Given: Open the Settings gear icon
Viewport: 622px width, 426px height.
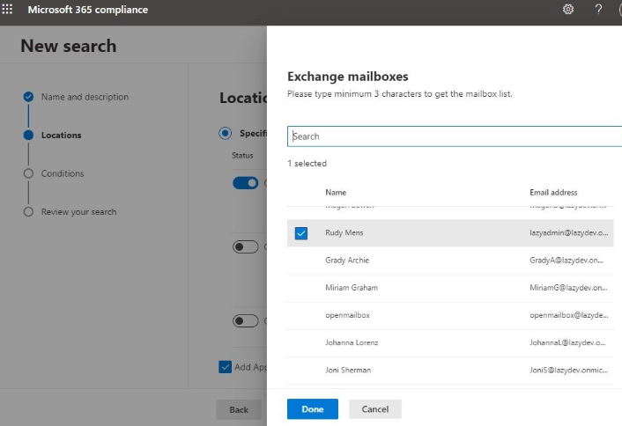Looking at the screenshot, I should [x=568, y=9].
